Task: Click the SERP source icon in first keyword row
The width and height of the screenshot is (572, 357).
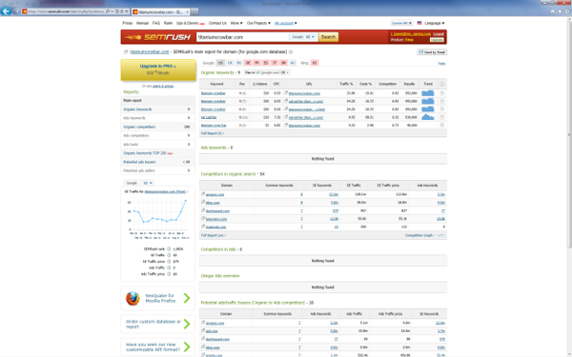Action: pos(441,93)
